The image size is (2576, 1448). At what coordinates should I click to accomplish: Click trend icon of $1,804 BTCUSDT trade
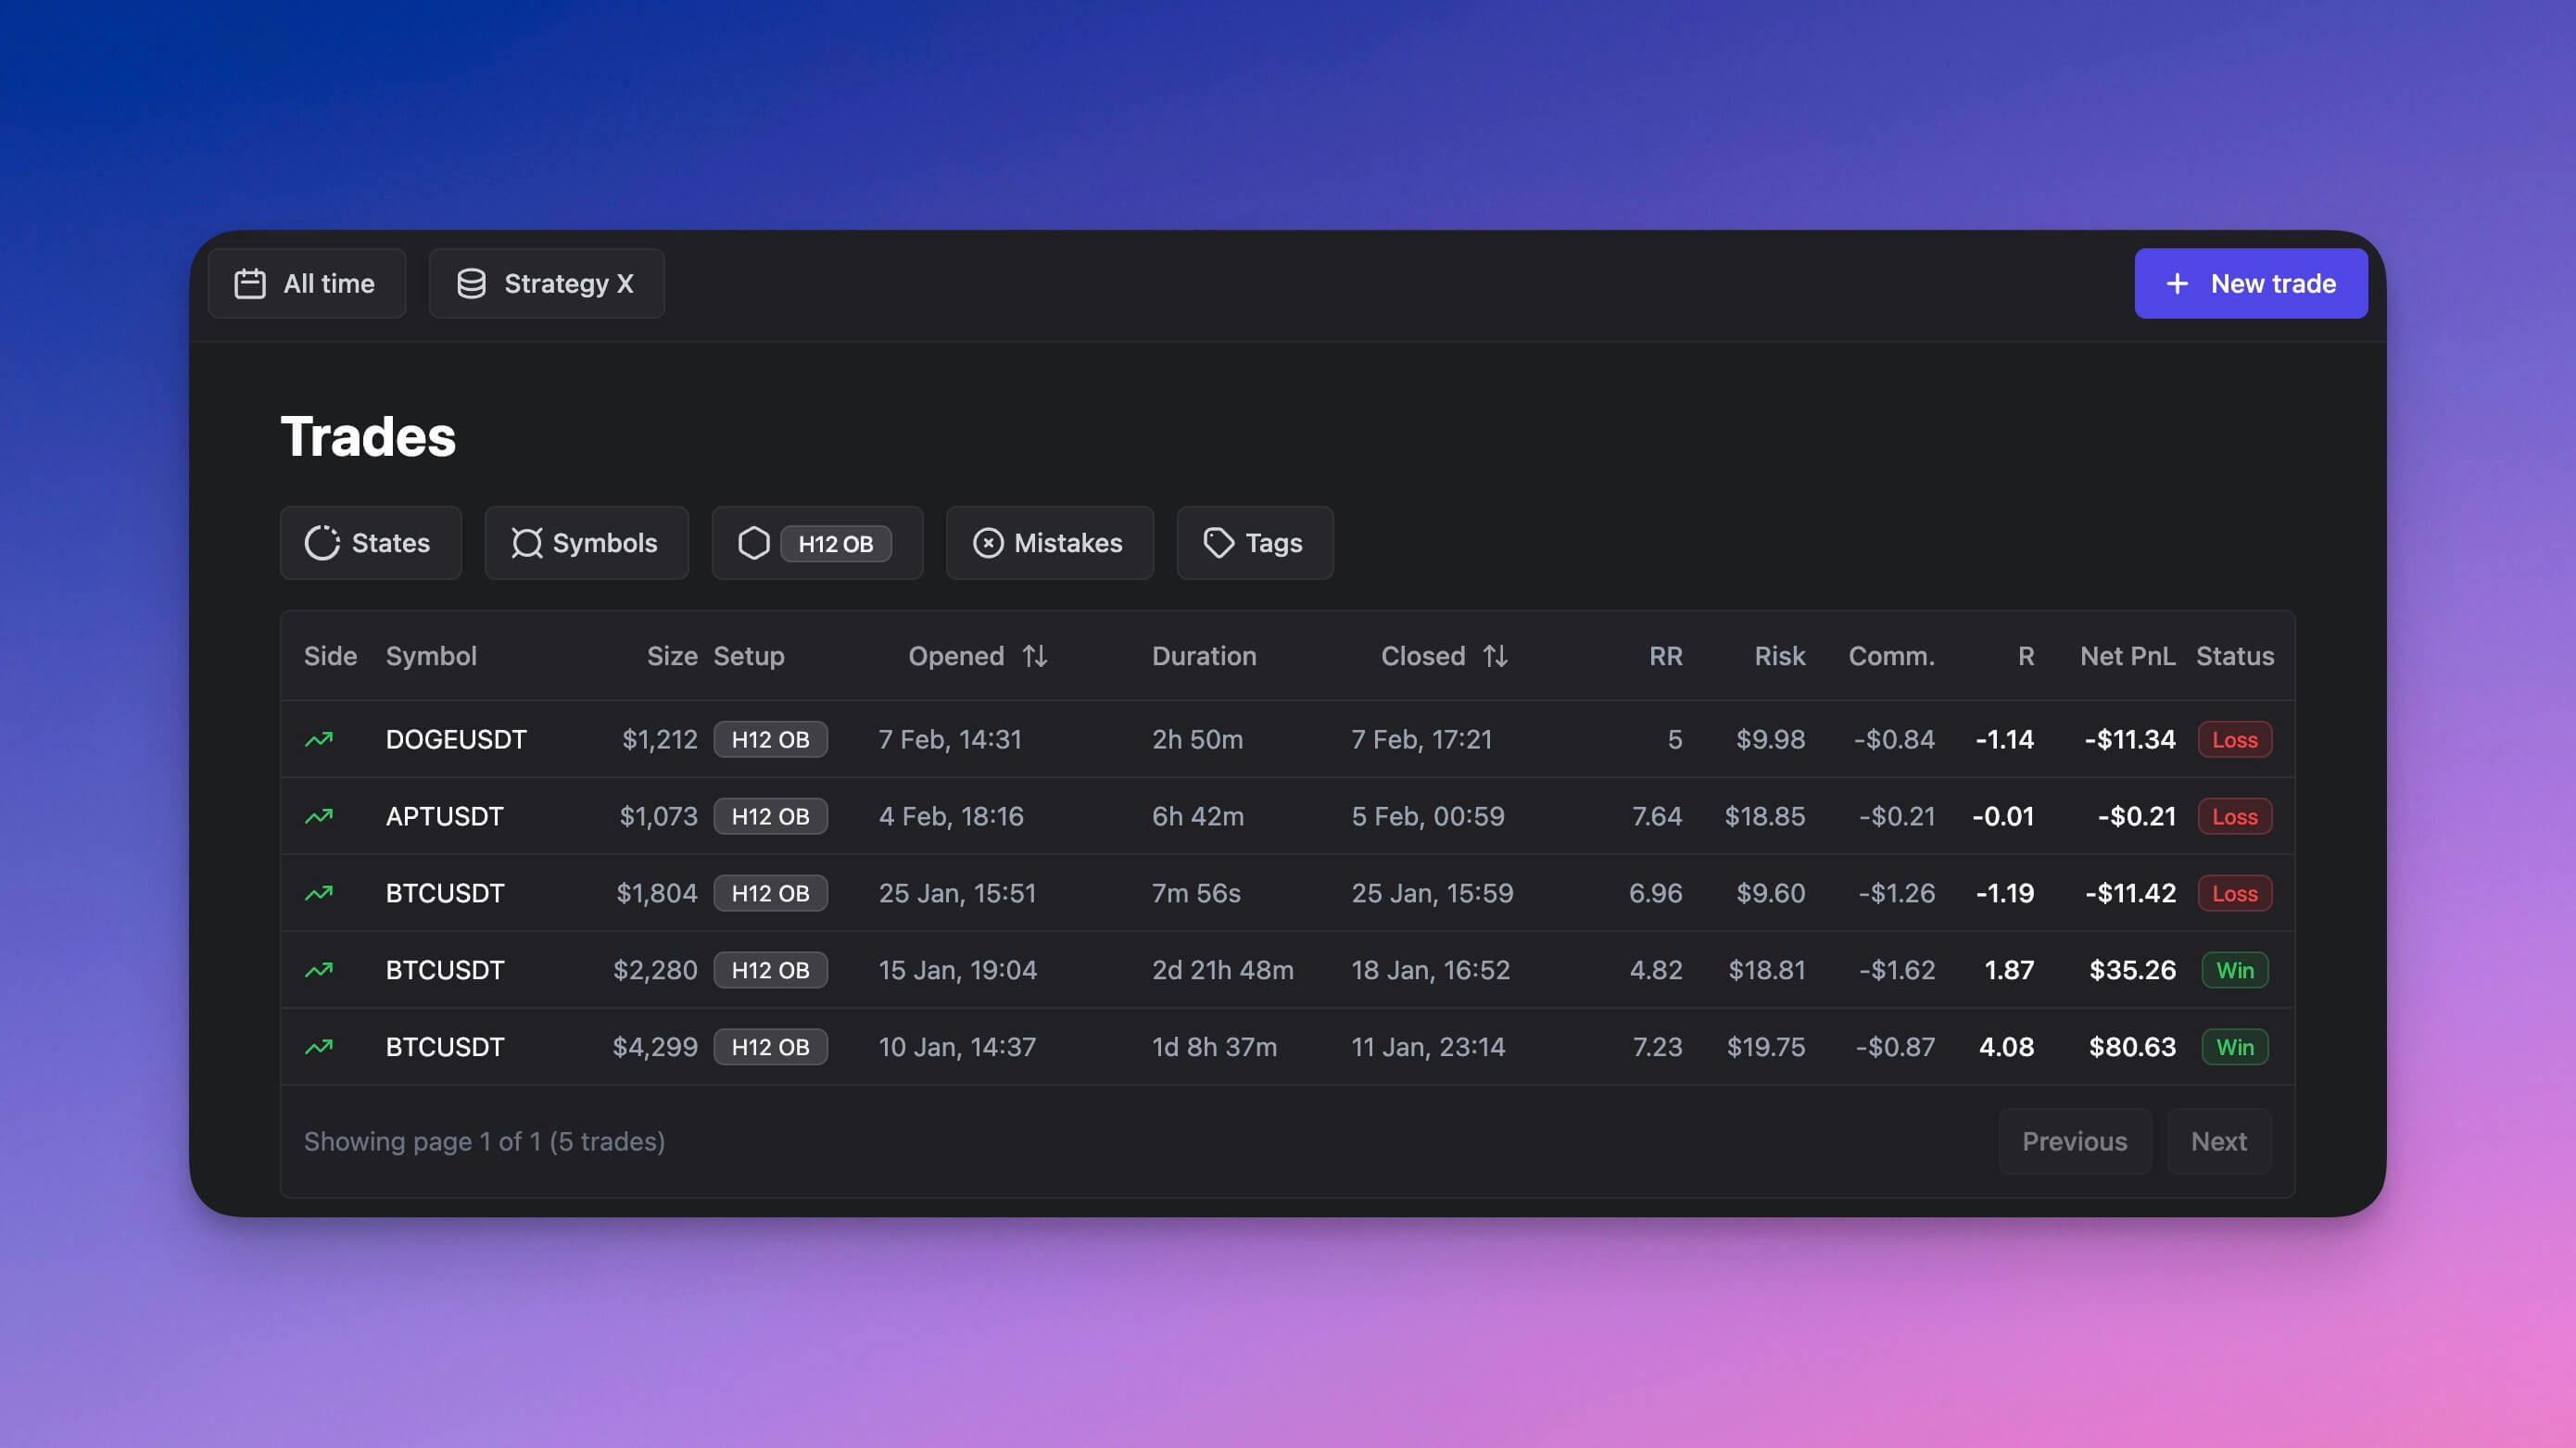point(319,894)
